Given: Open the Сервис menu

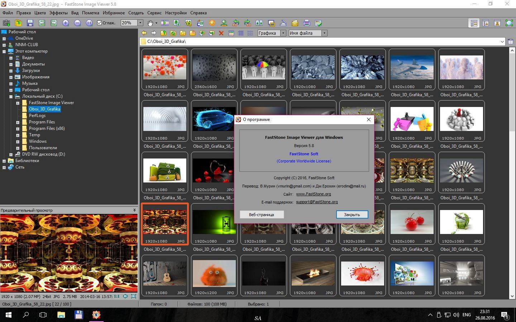Looking at the screenshot, I should pyautogui.click(x=154, y=13).
